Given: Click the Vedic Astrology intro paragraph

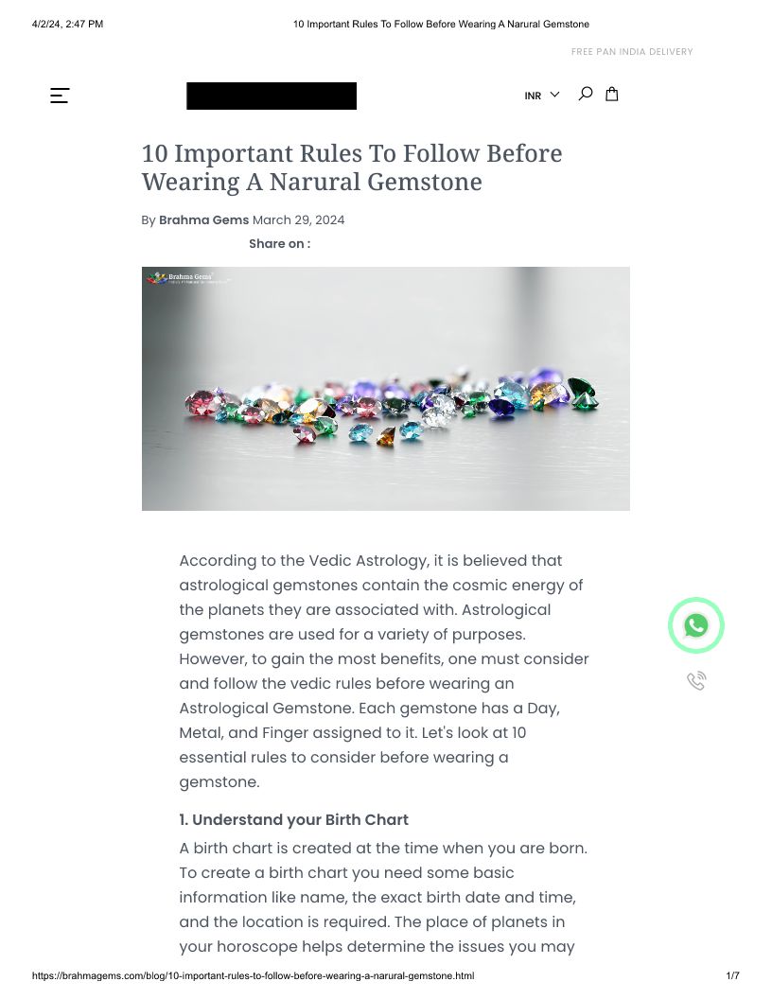Looking at the screenshot, I should [383, 671].
